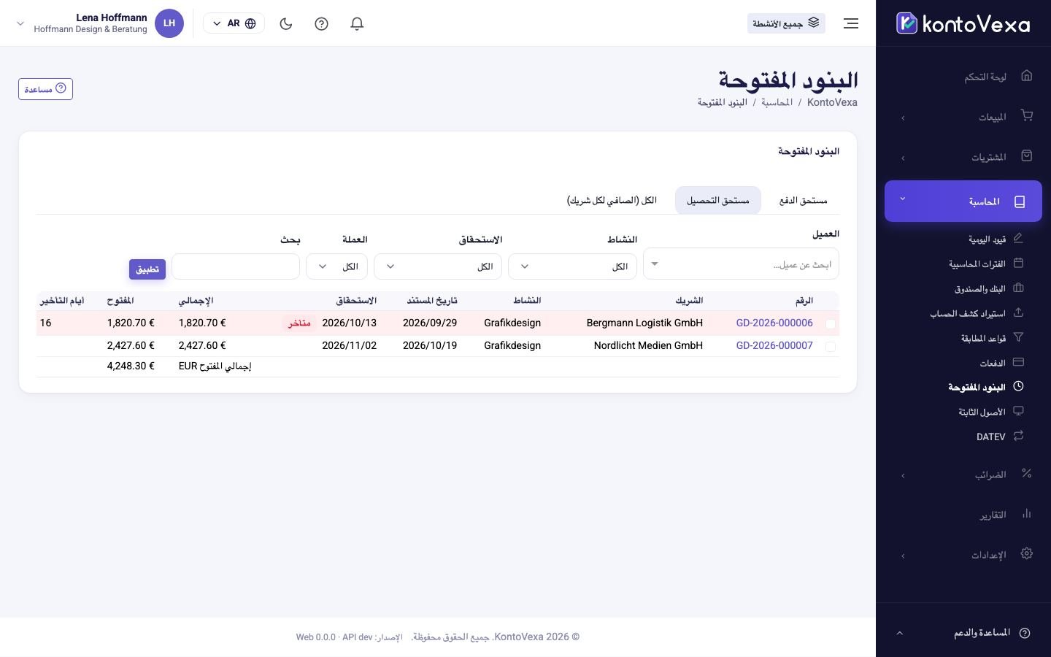Expand الضرائب taxes menu
The height and width of the screenshot is (657, 1051).
(x=963, y=474)
